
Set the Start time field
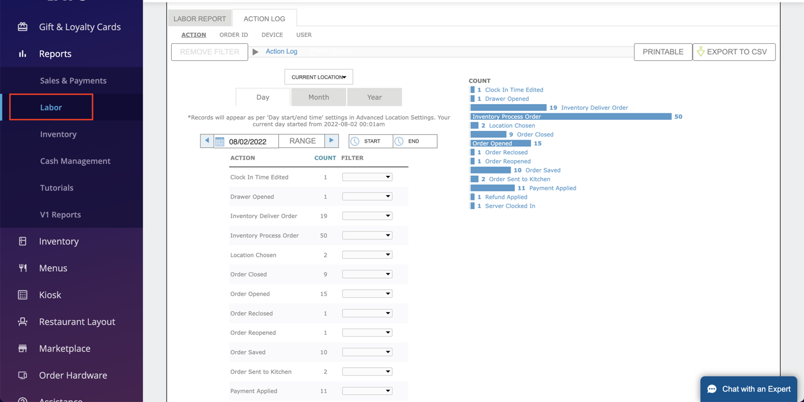click(371, 141)
